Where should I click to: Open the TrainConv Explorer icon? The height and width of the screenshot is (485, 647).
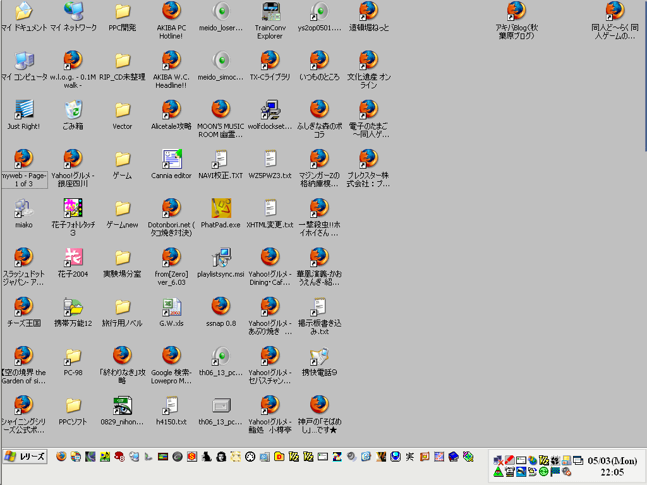270,11
